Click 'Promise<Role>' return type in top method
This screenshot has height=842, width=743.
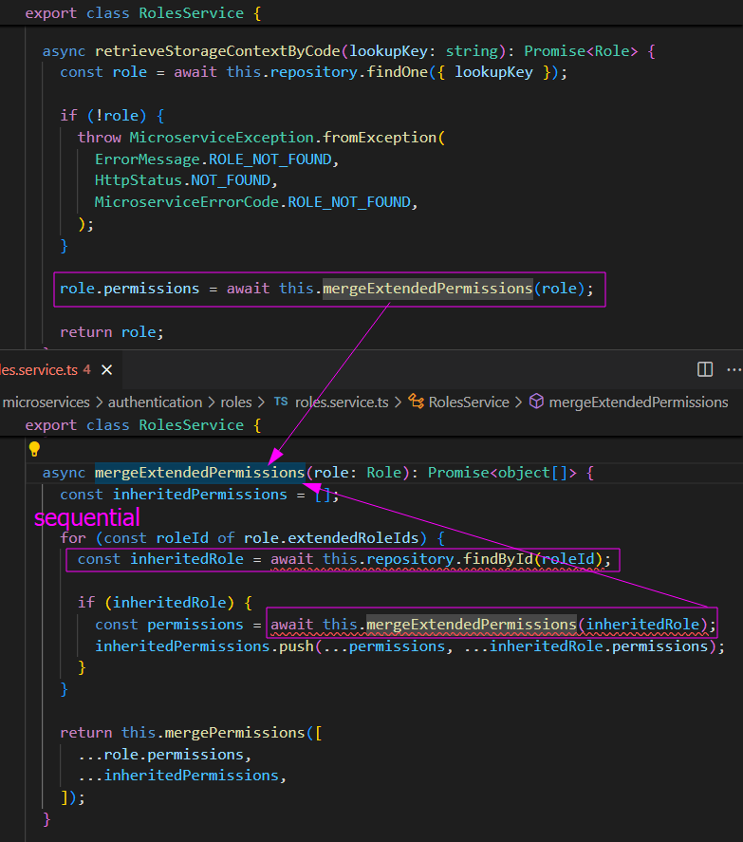click(581, 51)
